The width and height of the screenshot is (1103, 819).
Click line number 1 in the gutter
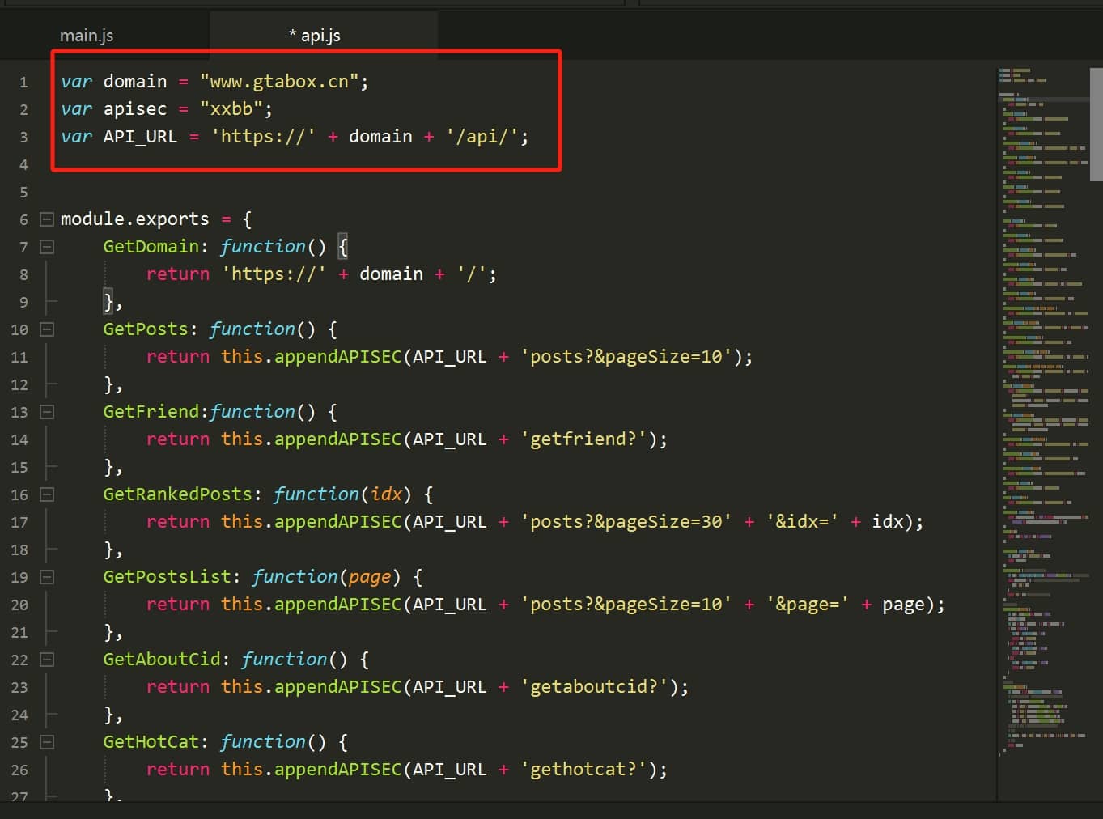23,82
